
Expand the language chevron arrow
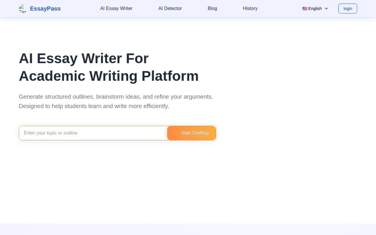click(x=326, y=9)
